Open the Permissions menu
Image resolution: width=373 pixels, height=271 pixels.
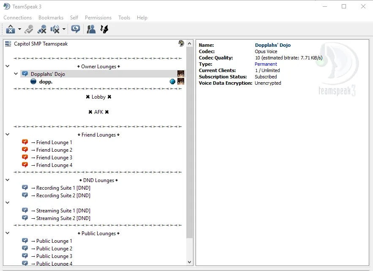pos(98,18)
